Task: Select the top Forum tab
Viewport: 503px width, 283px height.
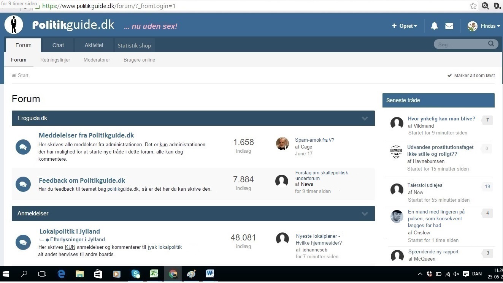Action: (x=24, y=45)
